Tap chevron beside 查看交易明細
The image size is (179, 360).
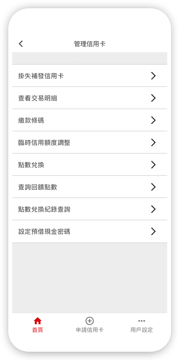point(154,98)
